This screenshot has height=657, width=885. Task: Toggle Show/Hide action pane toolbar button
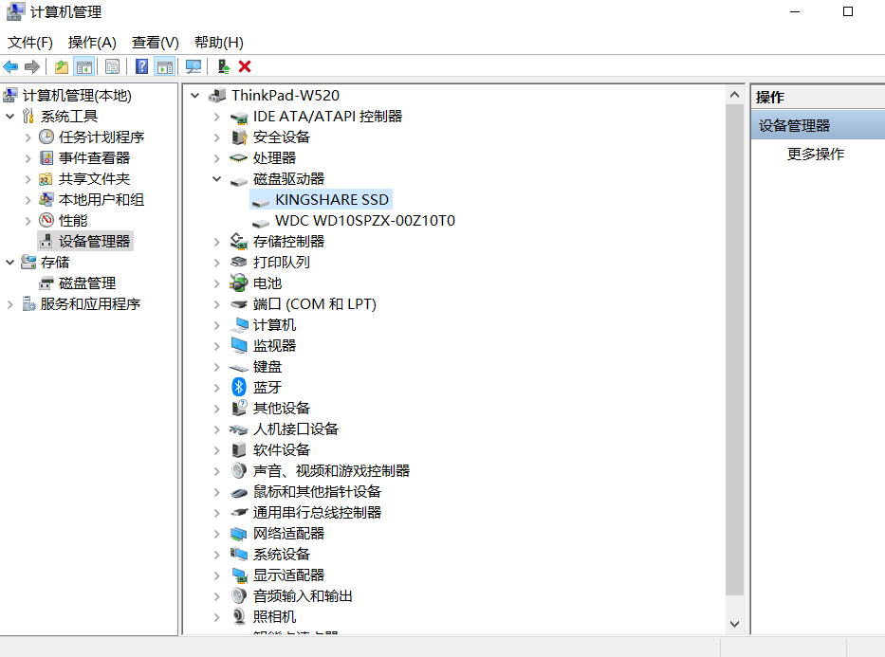[x=165, y=66]
